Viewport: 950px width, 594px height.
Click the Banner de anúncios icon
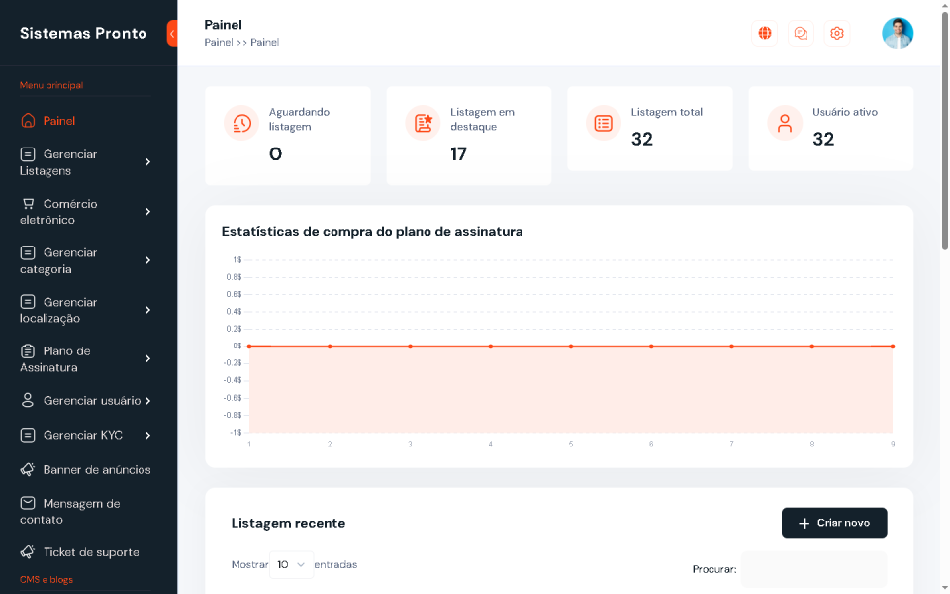27,469
